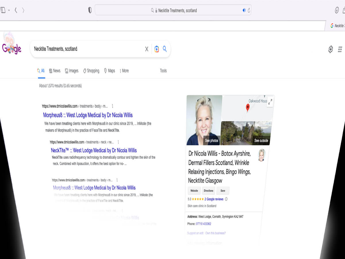Get Directions to the clinic

[208, 191]
